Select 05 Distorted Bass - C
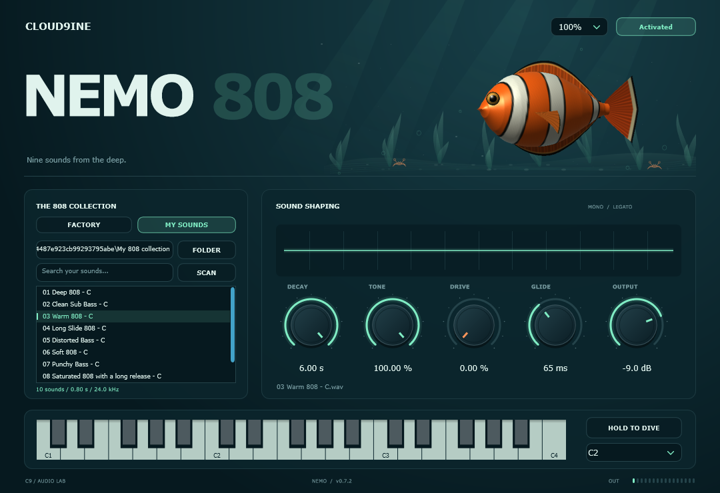Image resolution: width=720 pixels, height=493 pixels. [x=133, y=340]
